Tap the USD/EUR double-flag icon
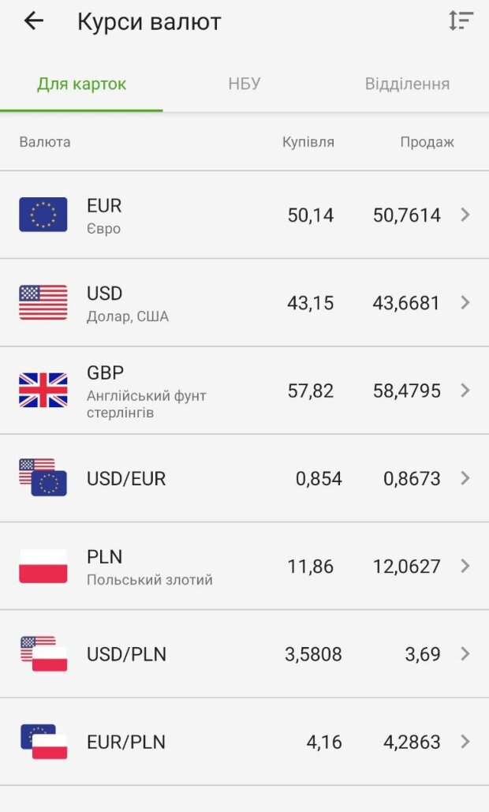Screen dimensions: 489x812 [43, 477]
